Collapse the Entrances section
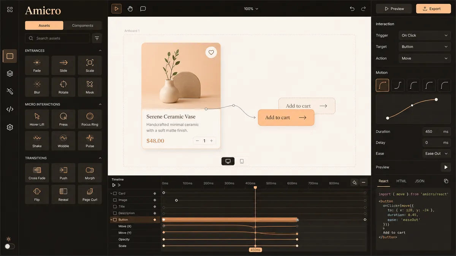 pyautogui.click(x=100, y=50)
